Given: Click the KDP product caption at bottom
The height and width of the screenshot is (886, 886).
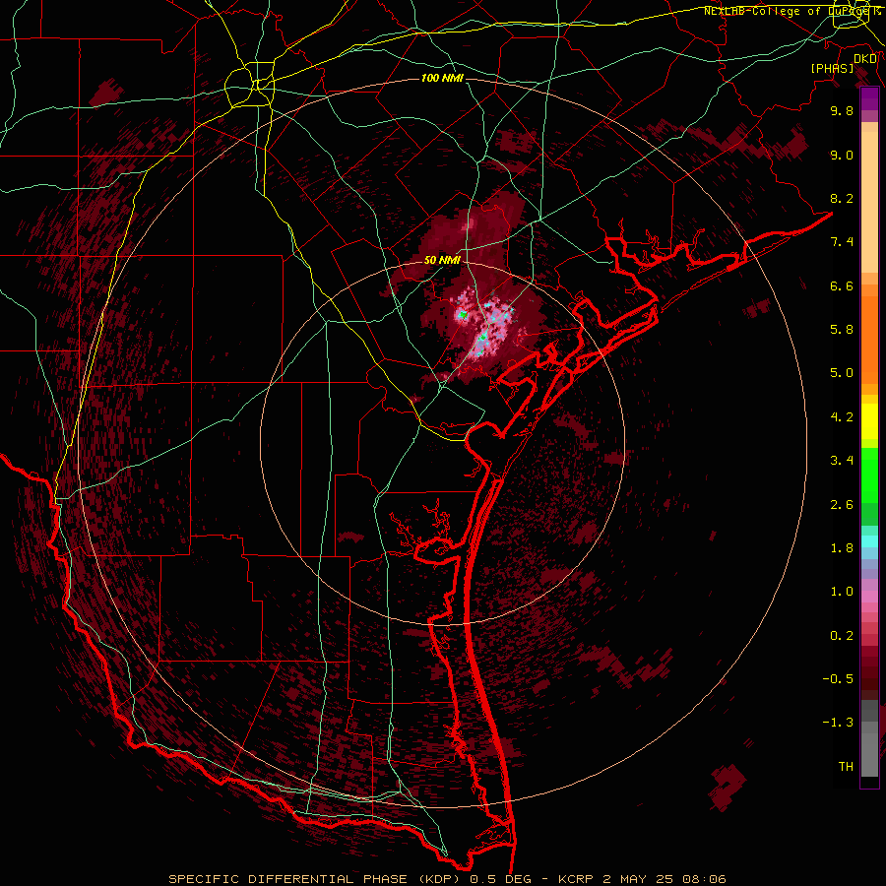Looking at the screenshot, I should click(448, 879).
